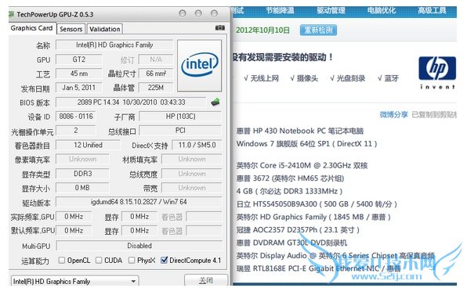Click the Multi-GPU field showing Disabled

pyautogui.click(x=139, y=246)
